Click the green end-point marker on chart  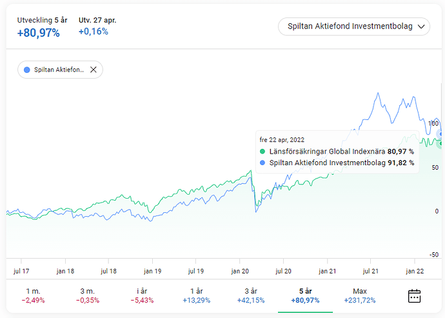441,143
